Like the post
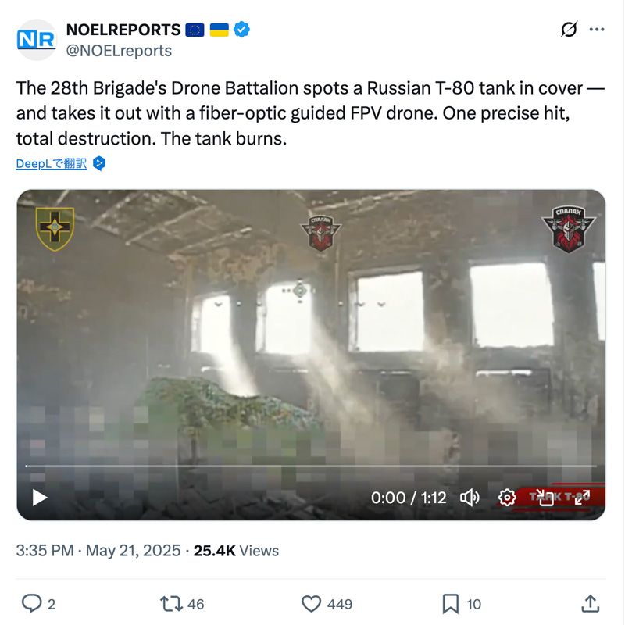The width and height of the screenshot is (625, 625). click(327, 603)
